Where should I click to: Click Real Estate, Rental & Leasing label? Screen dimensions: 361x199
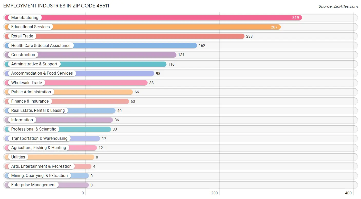point(38,111)
